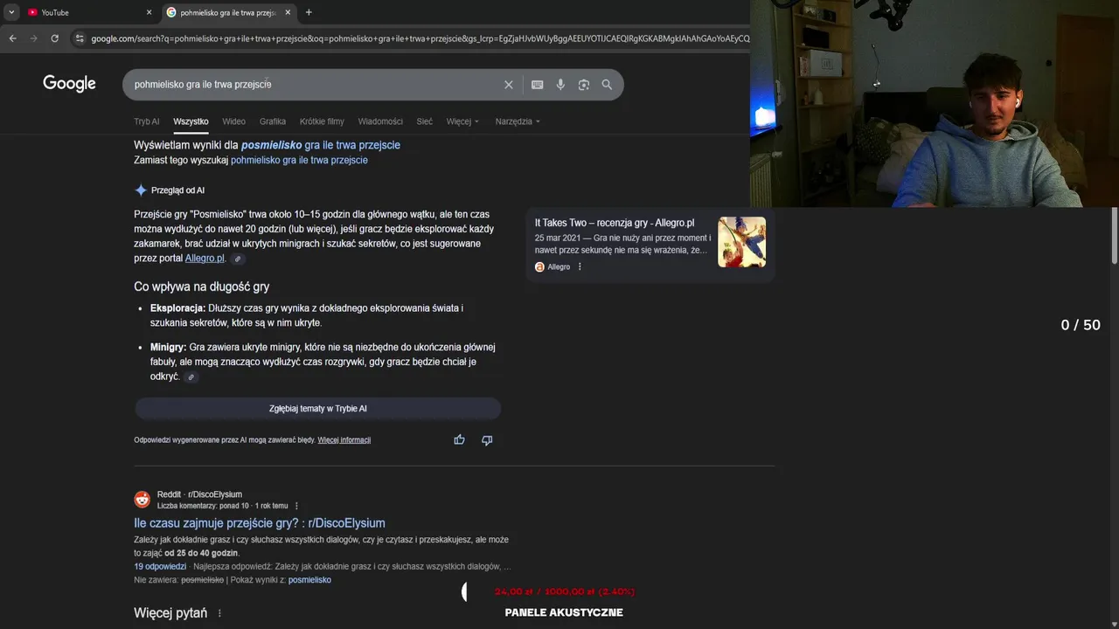Expand the Więcej dropdown
Image resolution: width=1119 pixels, height=629 pixels.
462,121
